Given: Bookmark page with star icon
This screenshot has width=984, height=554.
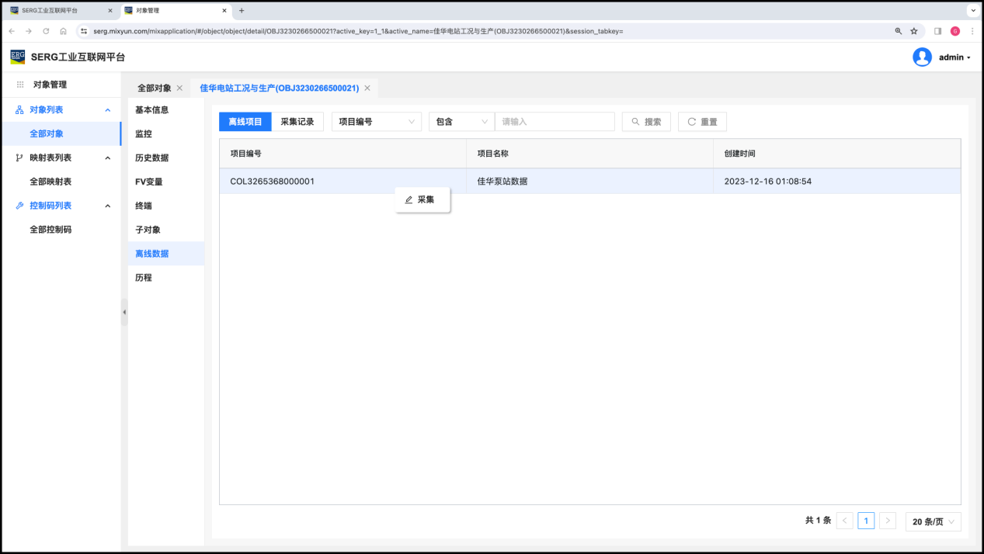Looking at the screenshot, I should (x=914, y=31).
